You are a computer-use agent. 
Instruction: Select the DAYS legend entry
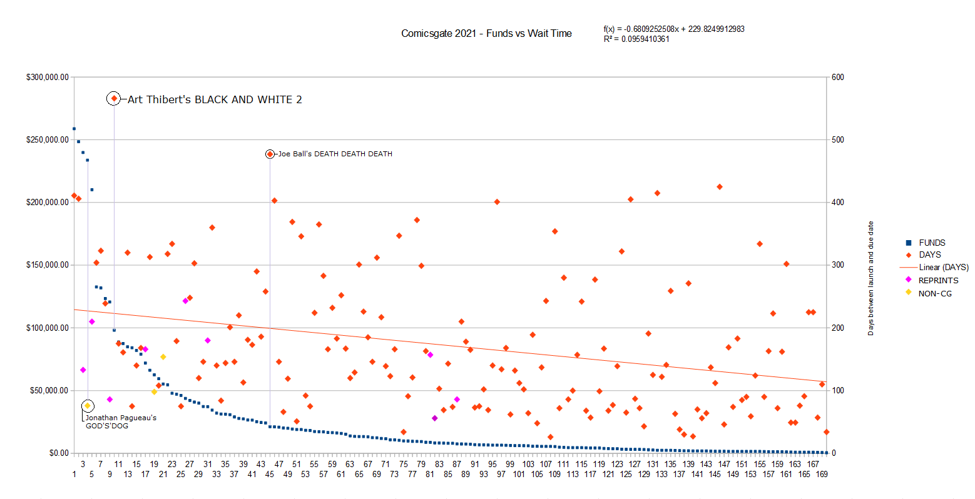[x=923, y=255]
